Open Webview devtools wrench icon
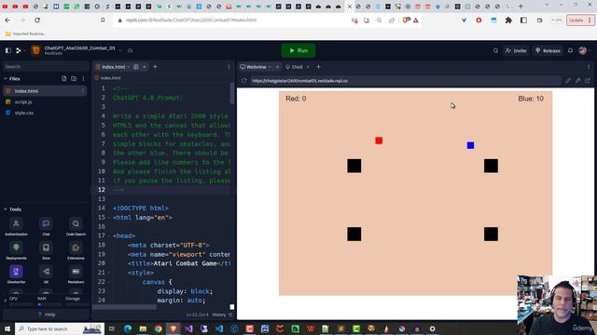Viewport: 597px width, 335px height. tap(578, 81)
